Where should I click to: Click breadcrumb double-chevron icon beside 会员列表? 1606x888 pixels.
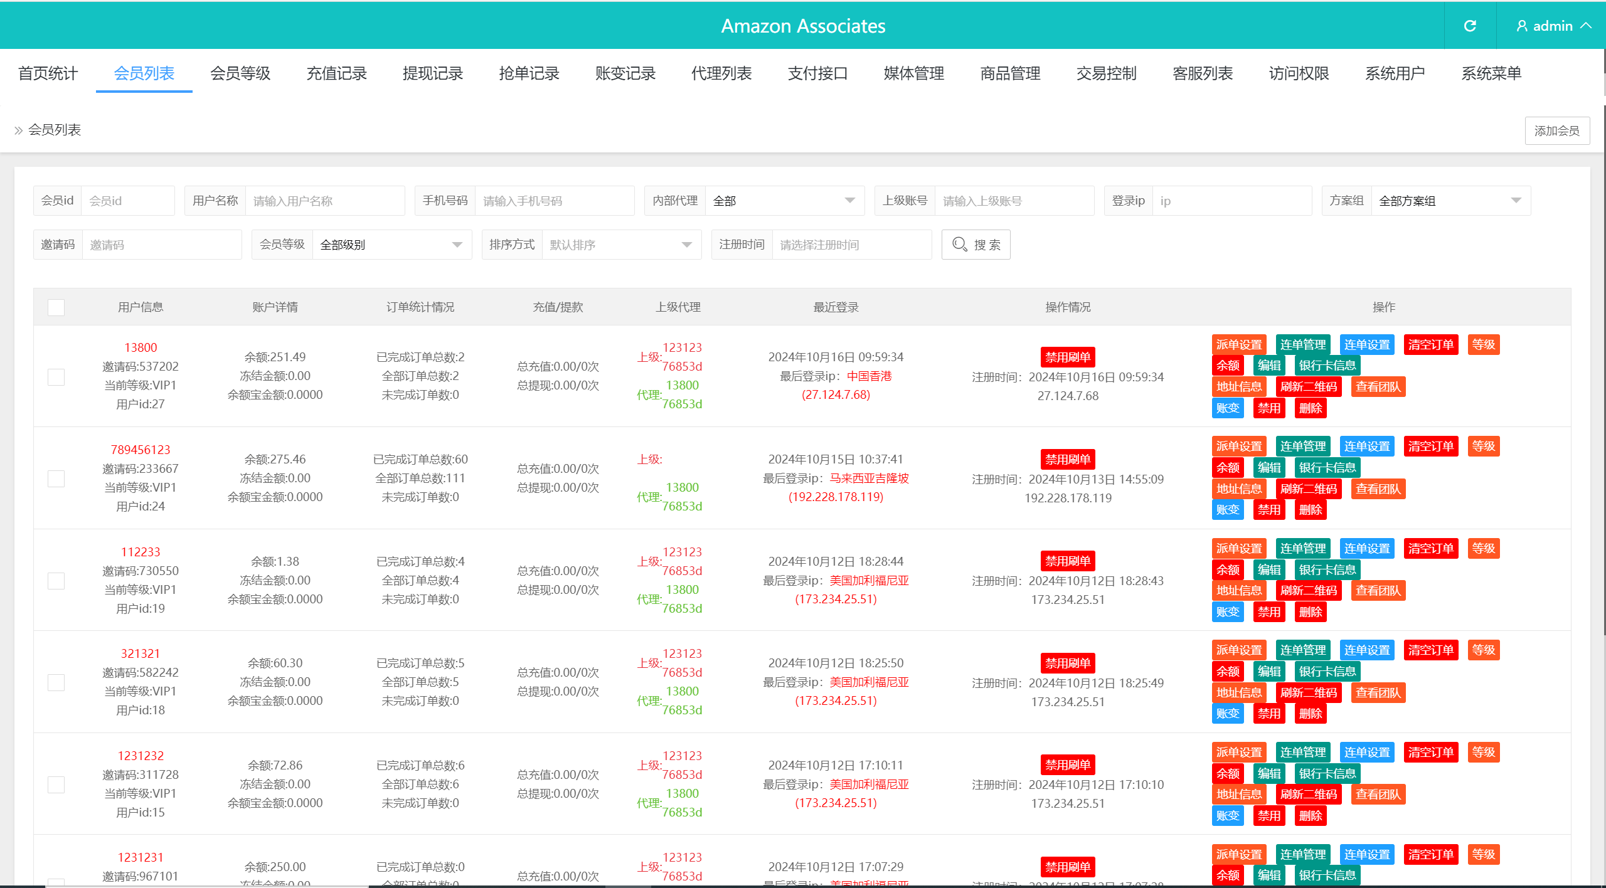pos(18,130)
